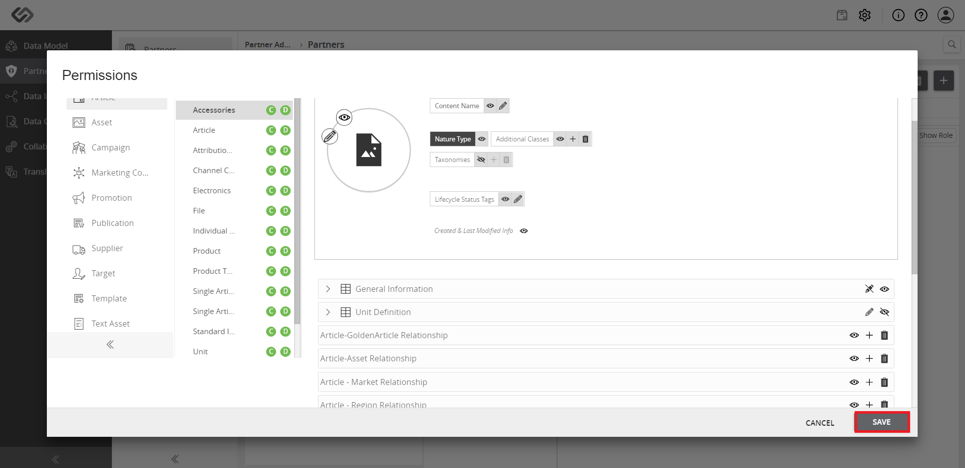Expand General Information section
This screenshot has width=965, height=468.
[328, 289]
